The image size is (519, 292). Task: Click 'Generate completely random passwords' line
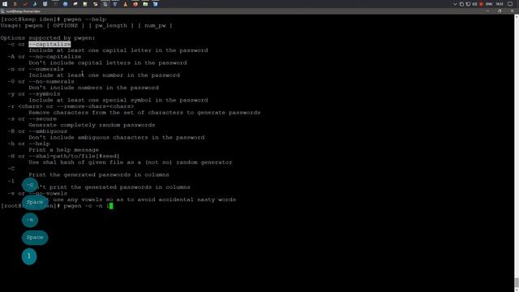click(92, 125)
